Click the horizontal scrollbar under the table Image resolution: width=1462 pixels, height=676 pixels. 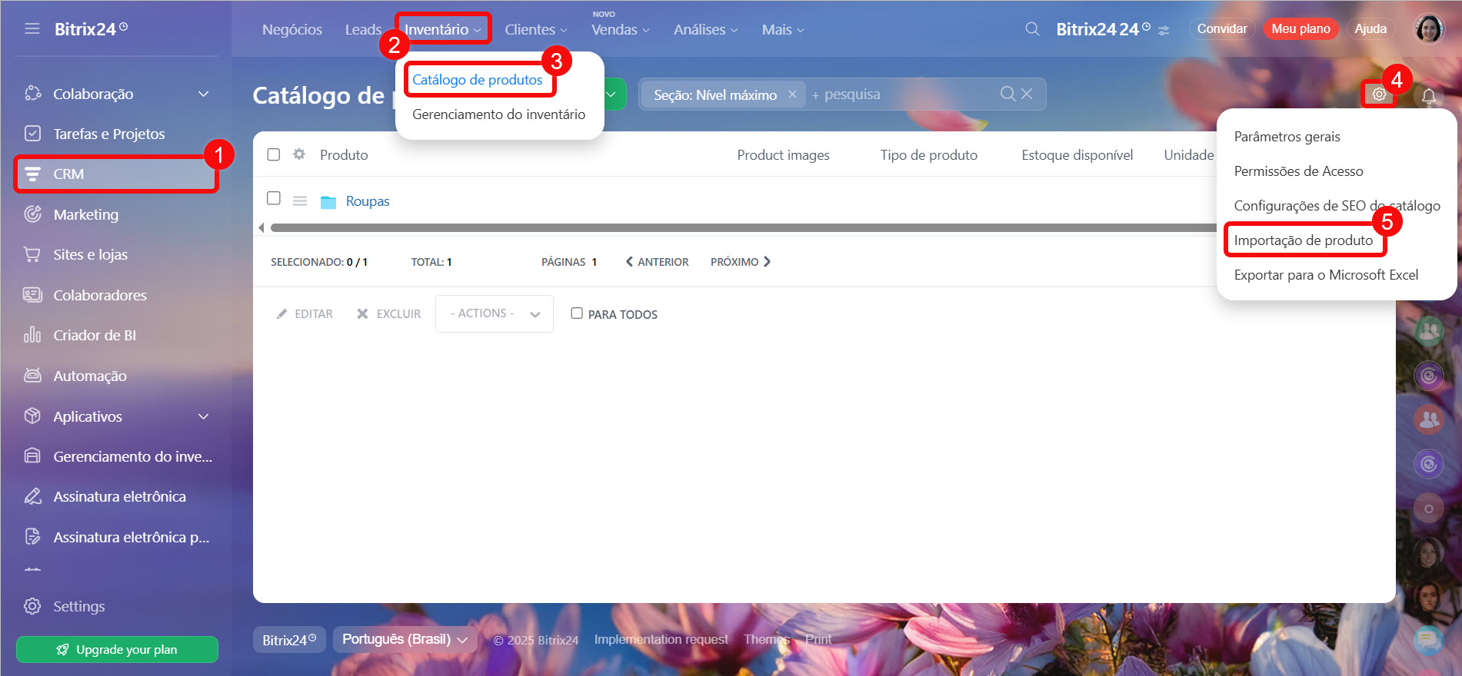[738, 227]
